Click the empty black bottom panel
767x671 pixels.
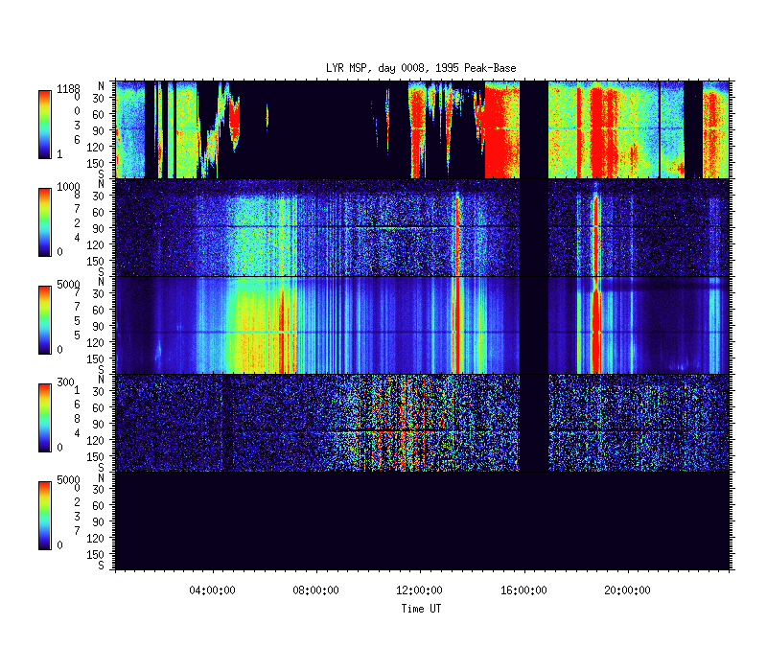(x=422, y=521)
